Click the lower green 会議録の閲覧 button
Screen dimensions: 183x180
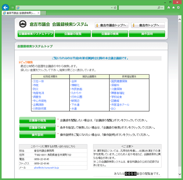click(x=37, y=120)
